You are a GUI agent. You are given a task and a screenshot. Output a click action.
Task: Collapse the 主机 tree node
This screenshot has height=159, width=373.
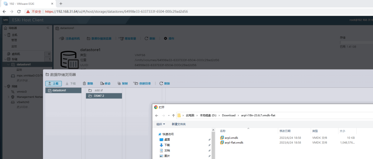coord(5,35)
